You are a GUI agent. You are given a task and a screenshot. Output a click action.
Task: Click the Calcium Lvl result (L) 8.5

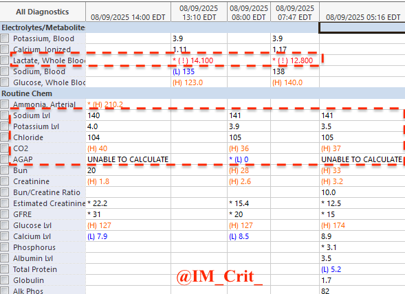pyautogui.click(x=239, y=236)
